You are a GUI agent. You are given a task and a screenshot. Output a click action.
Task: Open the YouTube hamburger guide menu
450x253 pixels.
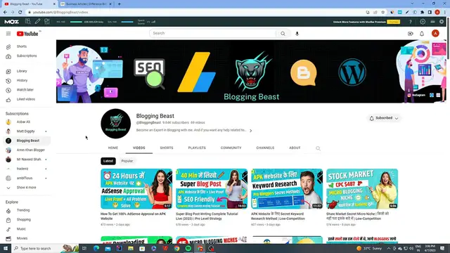(x=8, y=34)
